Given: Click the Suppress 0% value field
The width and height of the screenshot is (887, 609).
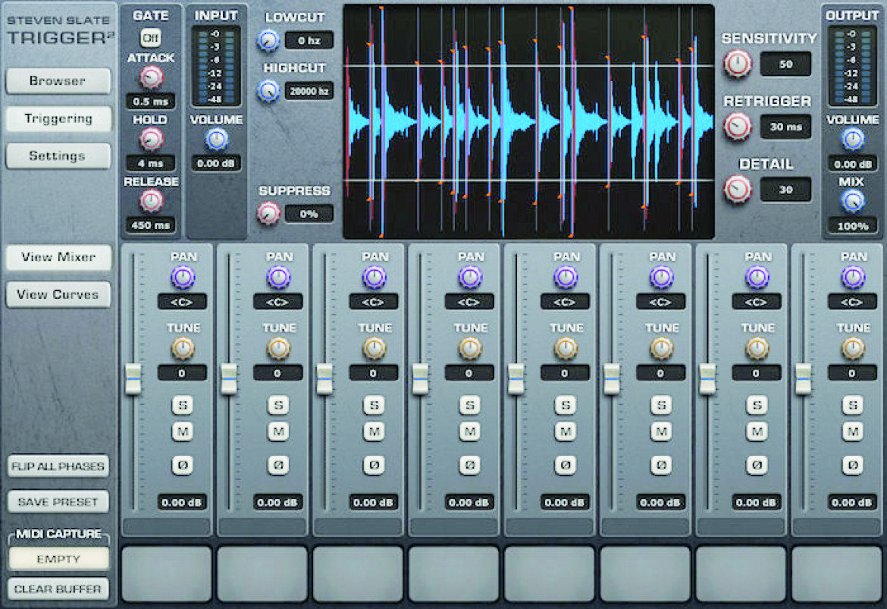Looking at the screenshot, I should coord(309,214).
